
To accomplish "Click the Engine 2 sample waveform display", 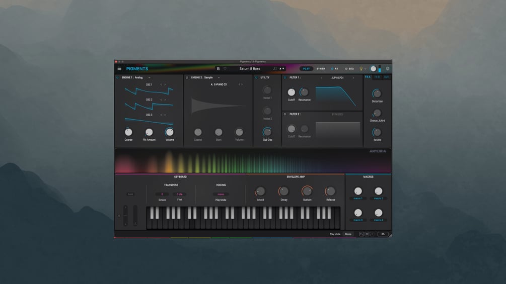I will click(x=219, y=105).
